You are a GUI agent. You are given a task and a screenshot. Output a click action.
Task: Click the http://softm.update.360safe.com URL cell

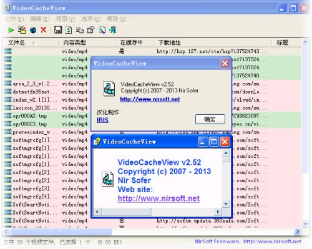[x=212, y=221]
